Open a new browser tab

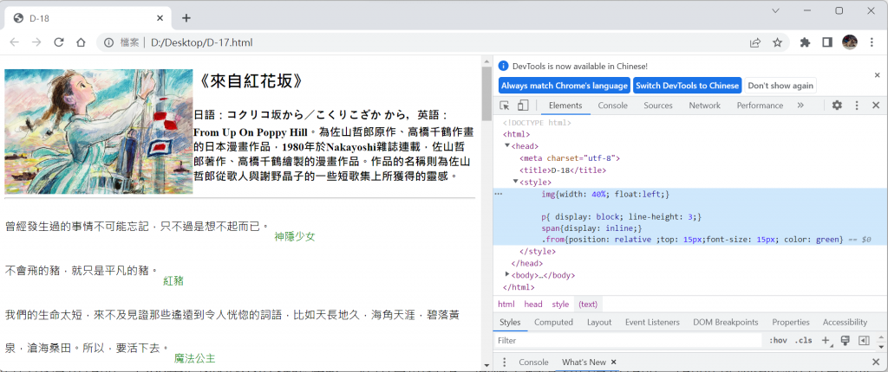[x=186, y=18]
